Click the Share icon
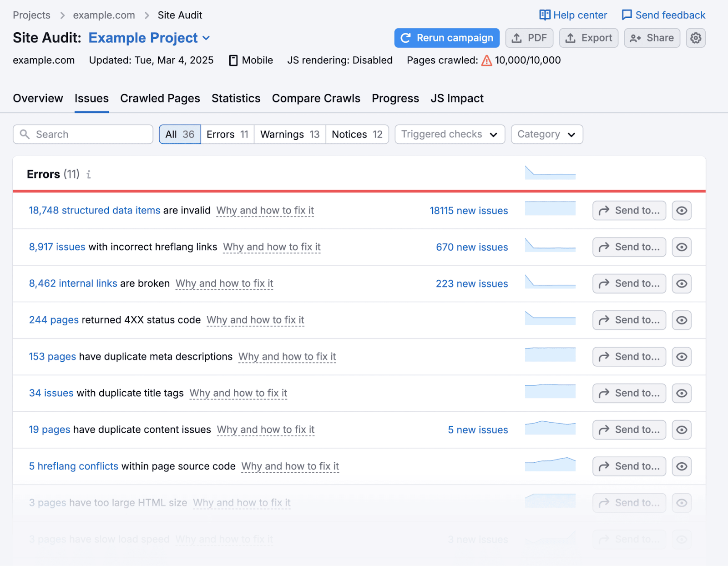The height and width of the screenshot is (566, 728). point(635,38)
